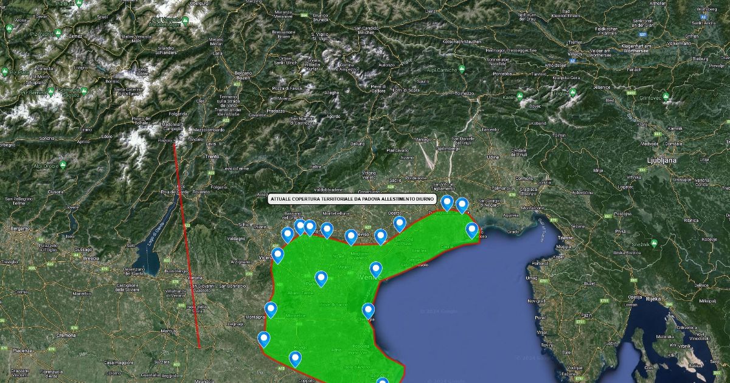Click the pin below the Montebelluna label
Image resolution: width=730 pixels, height=383 pixels.
click(327, 230)
